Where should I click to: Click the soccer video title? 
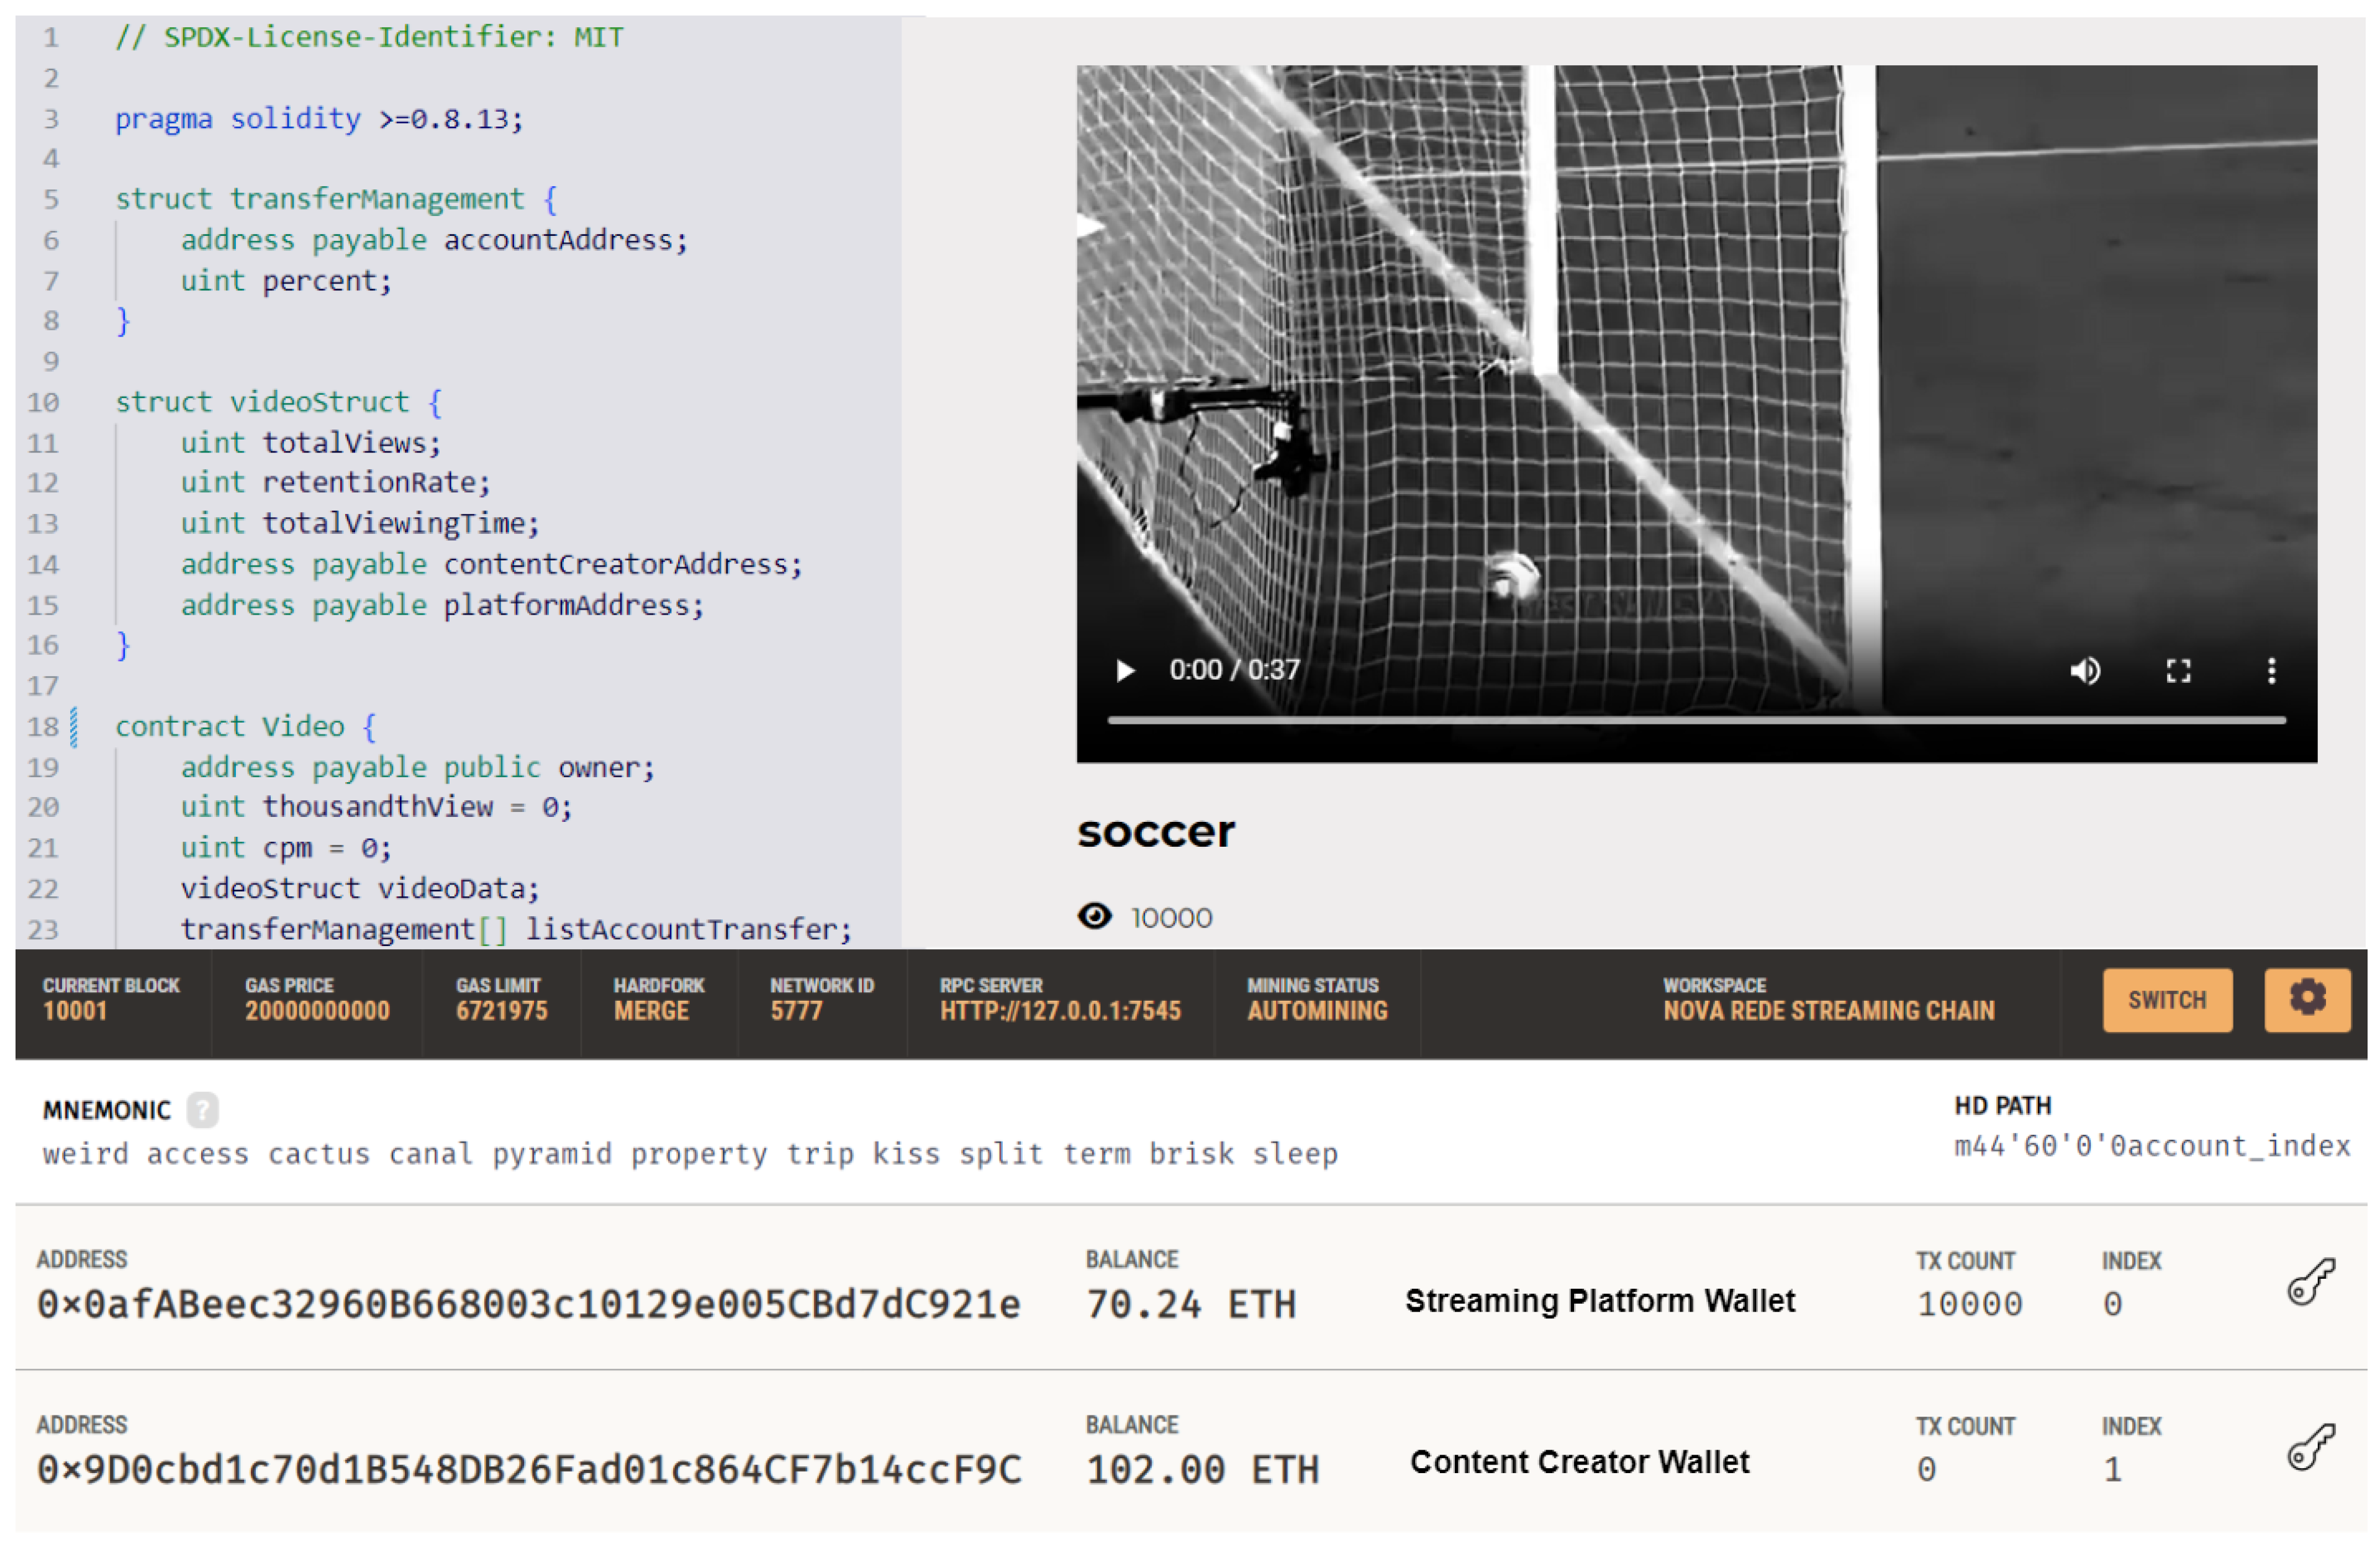point(1156,832)
